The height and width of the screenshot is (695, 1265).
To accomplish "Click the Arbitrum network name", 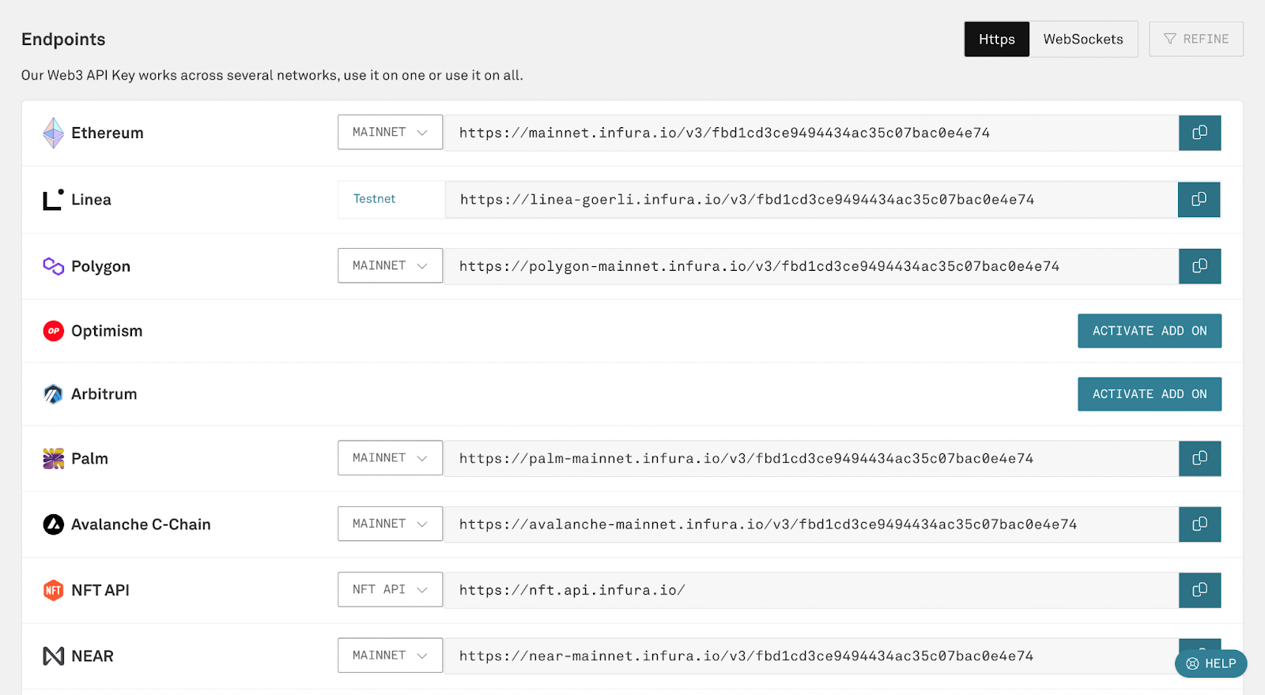I will tap(104, 394).
